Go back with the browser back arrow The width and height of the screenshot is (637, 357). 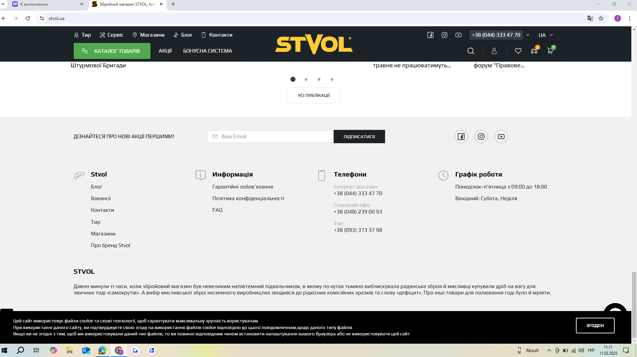coord(4,18)
